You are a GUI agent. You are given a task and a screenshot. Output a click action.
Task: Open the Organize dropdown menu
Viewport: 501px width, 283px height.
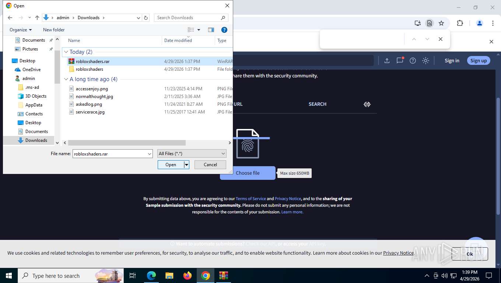21,30
